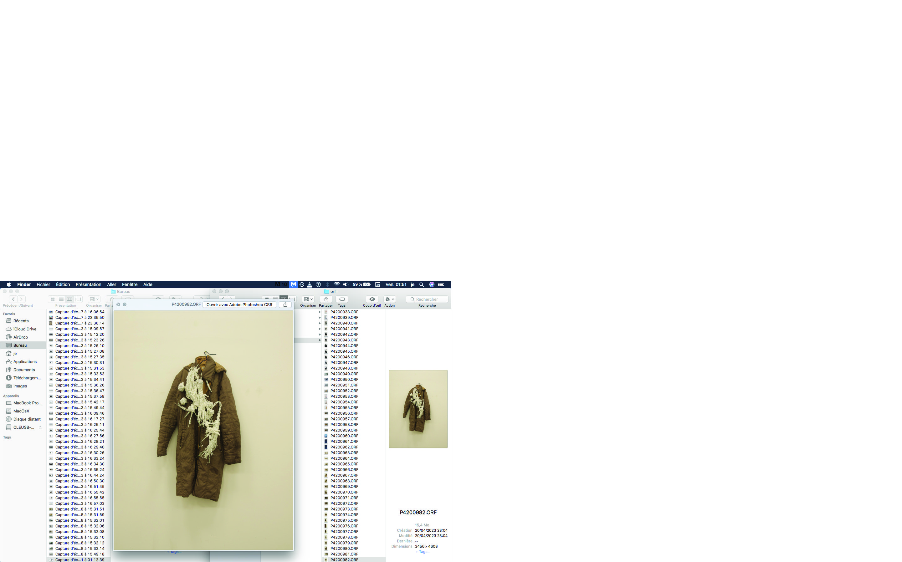Click the Wi-Fi status icon

pos(336,284)
